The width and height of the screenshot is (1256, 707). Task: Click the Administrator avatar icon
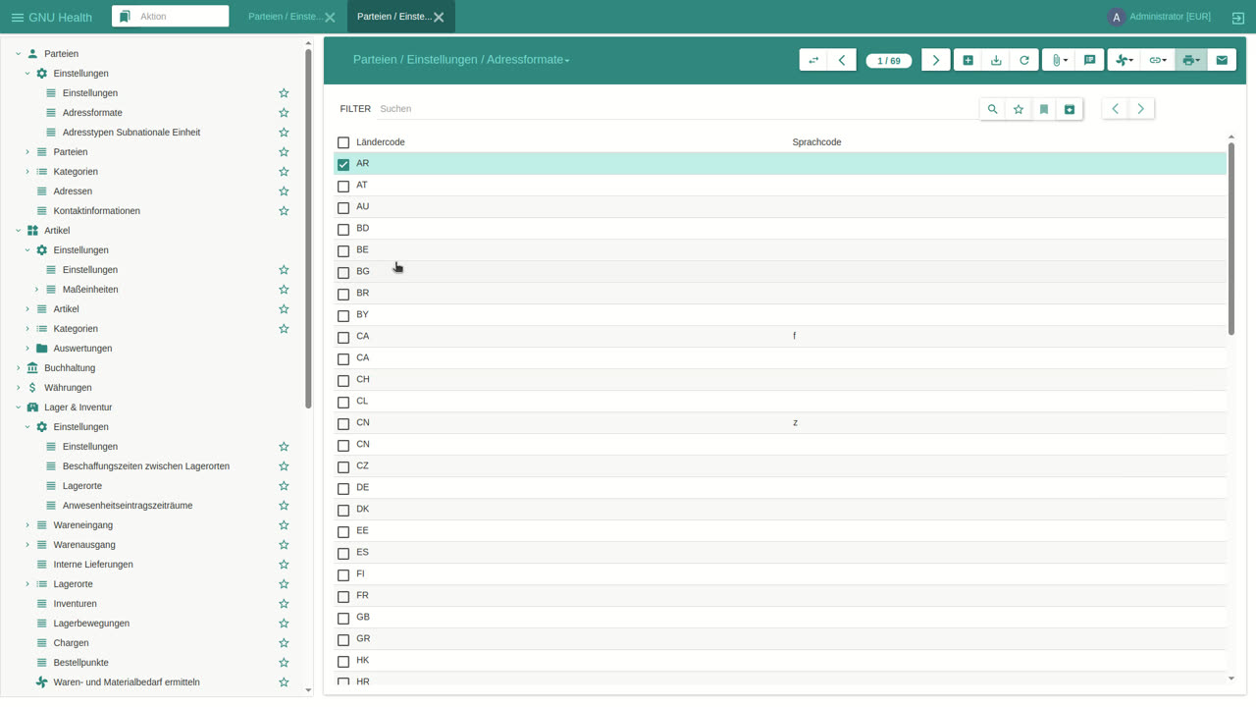coord(1116,17)
